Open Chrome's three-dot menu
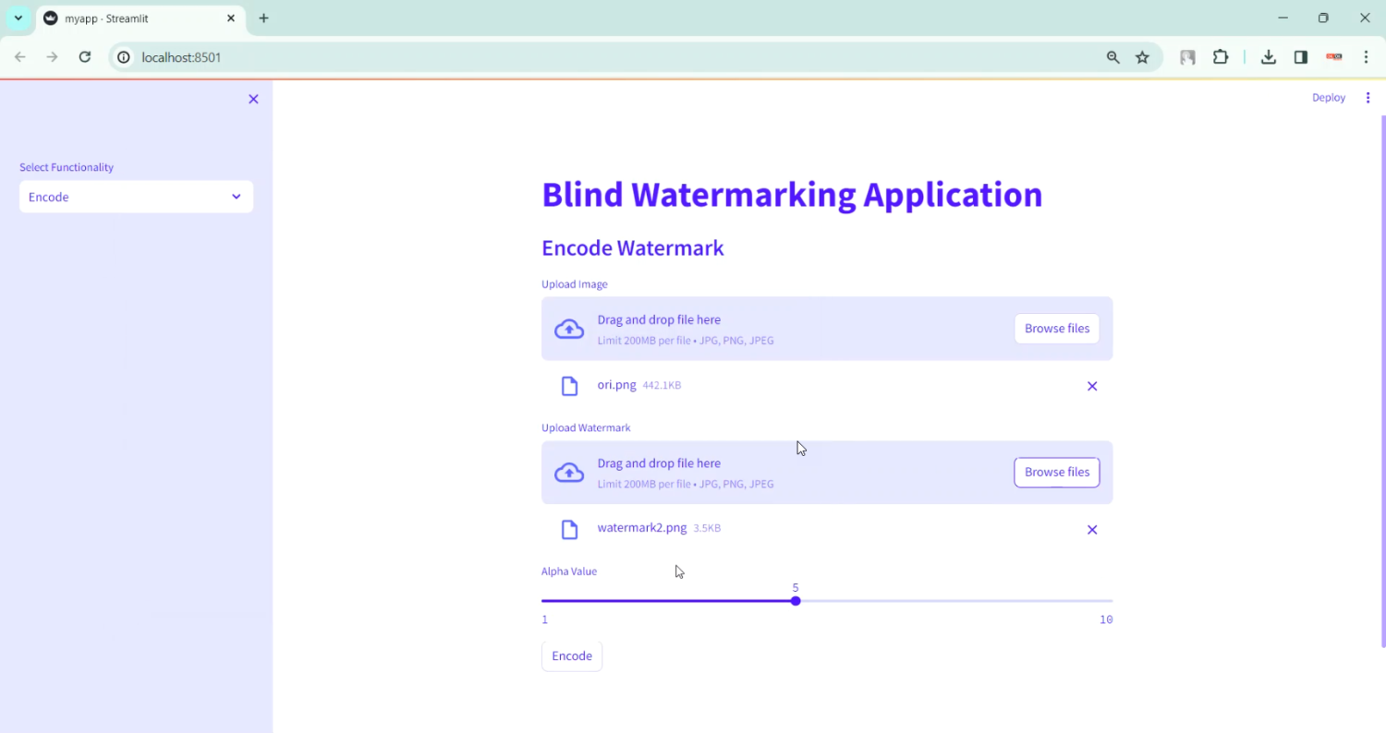Viewport: 1386px width, 733px height. click(1366, 57)
